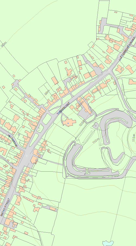Select the U-shaped building at left edge
136x246 pixels.
pyautogui.click(x=3, y=151)
